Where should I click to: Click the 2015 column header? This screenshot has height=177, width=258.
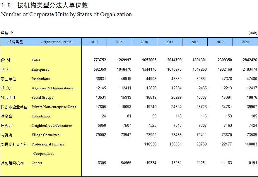(x=119, y=42)
